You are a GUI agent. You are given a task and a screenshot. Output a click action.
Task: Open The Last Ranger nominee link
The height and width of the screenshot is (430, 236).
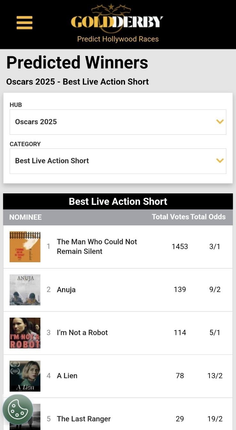click(84, 419)
